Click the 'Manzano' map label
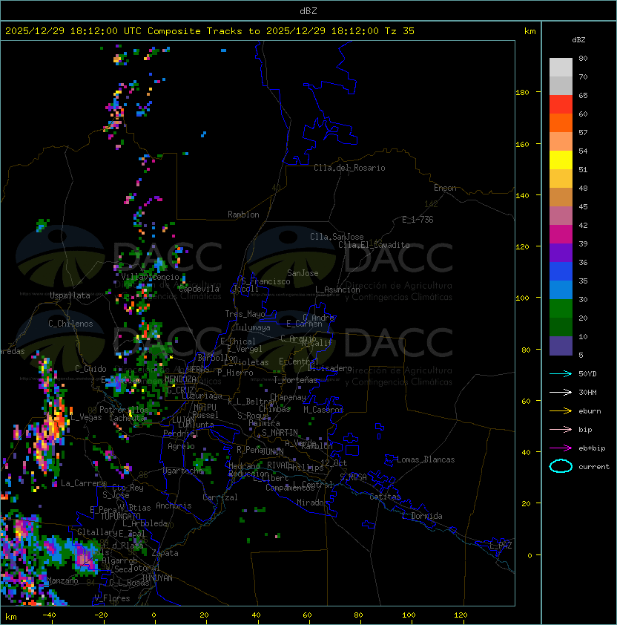This screenshot has height=625, width=617. click(62, 580)
